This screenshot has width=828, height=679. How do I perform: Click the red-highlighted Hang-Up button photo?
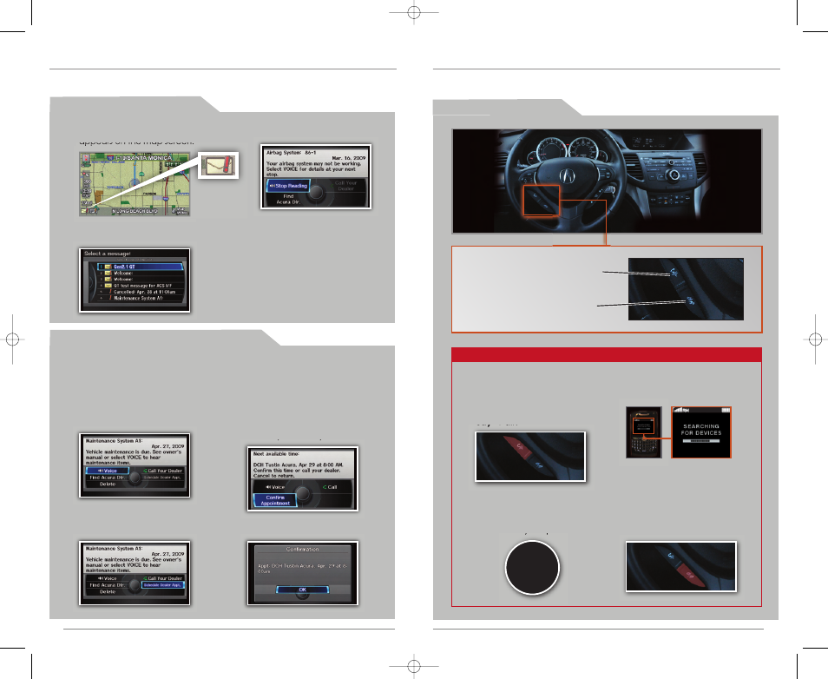coord(680,566)
